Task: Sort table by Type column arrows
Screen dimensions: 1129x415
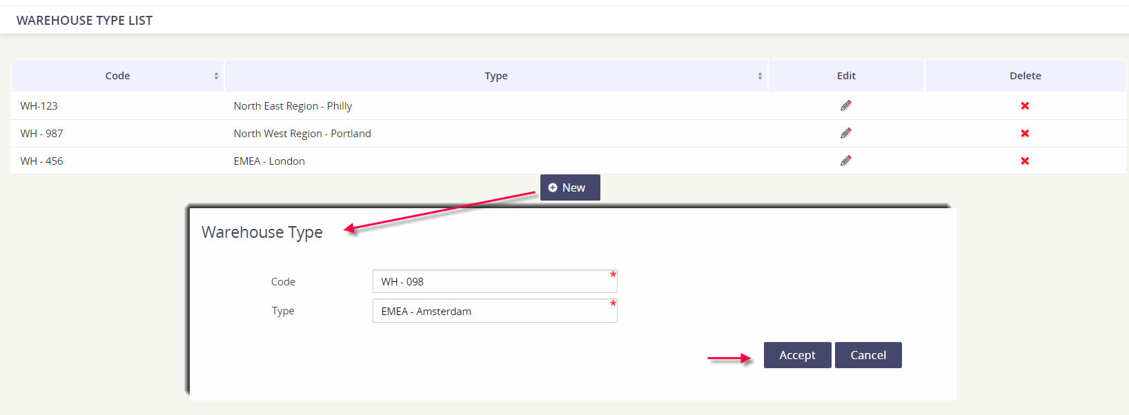Action: tap(760, 76)
